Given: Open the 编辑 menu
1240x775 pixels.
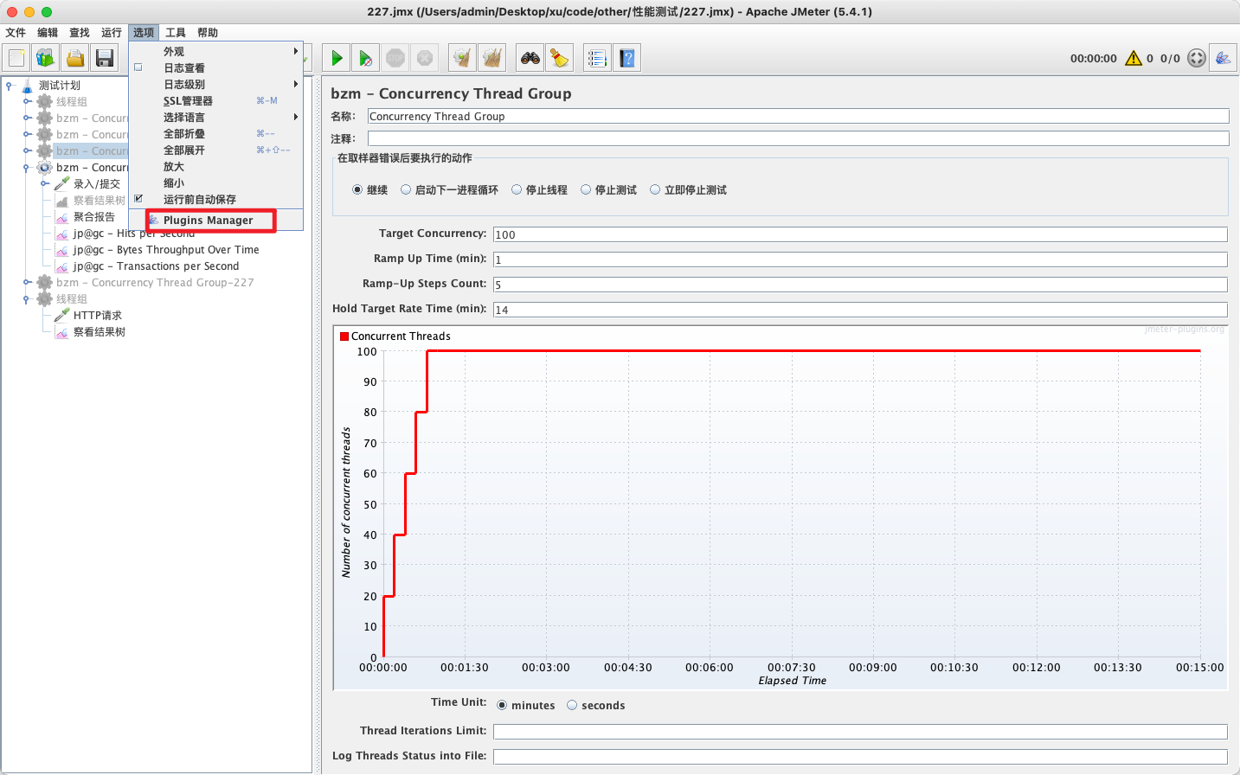Looking at the screenshot, I should click(x=48, y=33).
